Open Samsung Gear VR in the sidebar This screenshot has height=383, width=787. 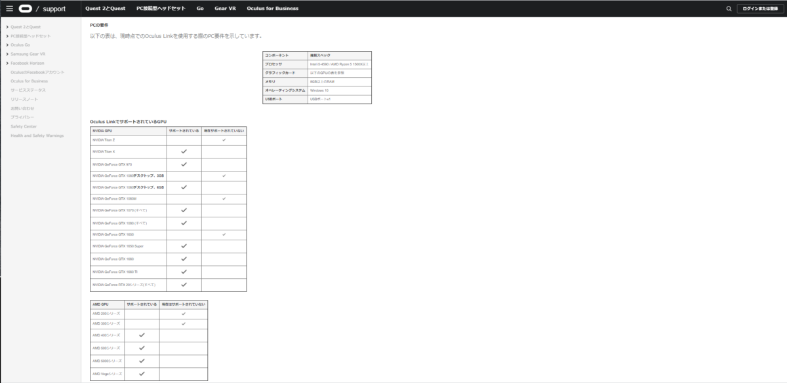(28, 54)
